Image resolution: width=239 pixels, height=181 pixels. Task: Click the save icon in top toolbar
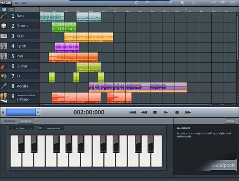click(137, 3)
